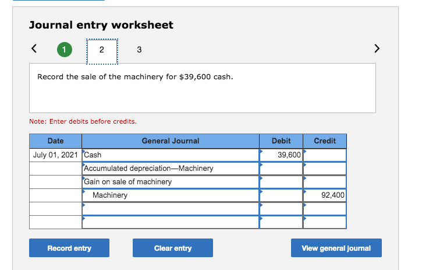The height and width of the screenshot is (270, 422).
Task: Click the Debit column header
Action: point(281,141)
